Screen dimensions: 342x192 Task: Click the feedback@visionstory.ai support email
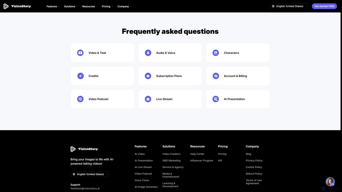85,188
